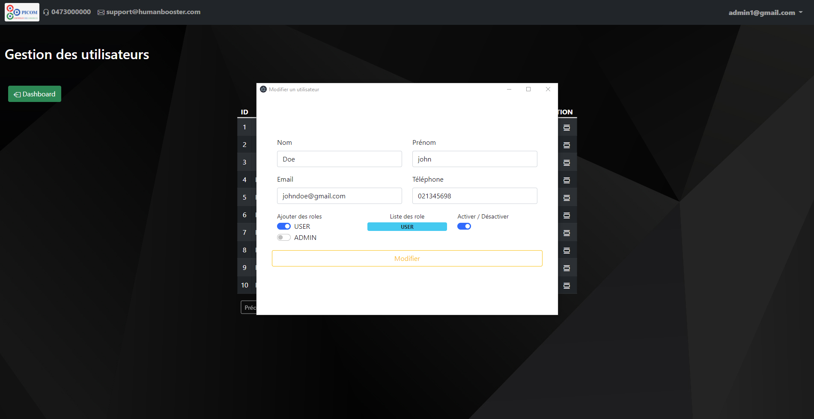Click the action icon in row 10
Image resolution: width=814 pixels, height=419 pixels.
[567, 285]
